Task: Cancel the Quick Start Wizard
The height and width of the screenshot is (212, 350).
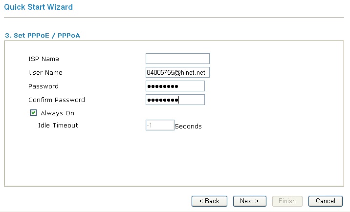Action: (x=326, y=201)
